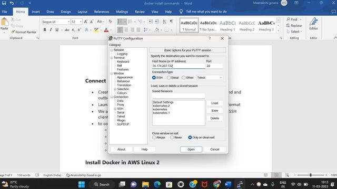Align text left in Word

click(120, 30)
